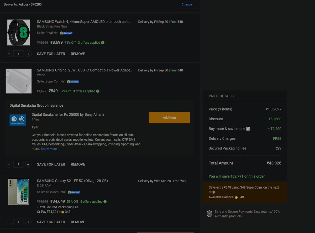Click the Watch 4 quantity input field
Screen dimensions: 315x233
pyautogui.click(x=18, y=54)
